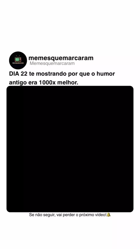
Task: Play the black video frame
Action: (70, 149)
